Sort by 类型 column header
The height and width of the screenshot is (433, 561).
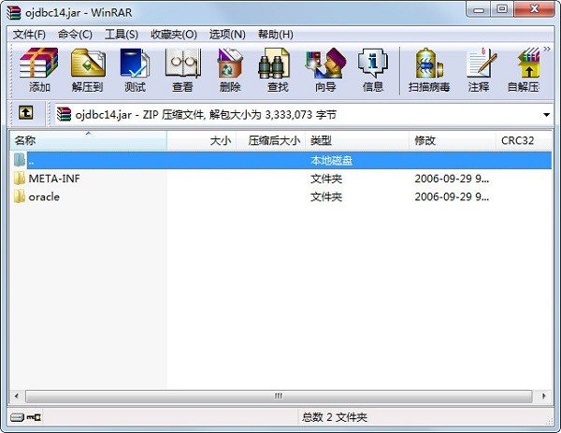[357, 140]
